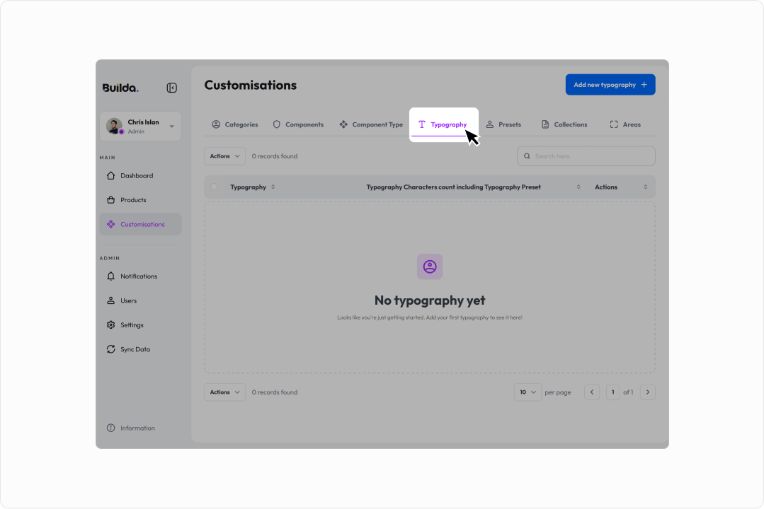This screenshot has width=764, height=509.
Task: Click Chris Islan's profile avatar
Action: pyautogui.click(x=114, y=126)
